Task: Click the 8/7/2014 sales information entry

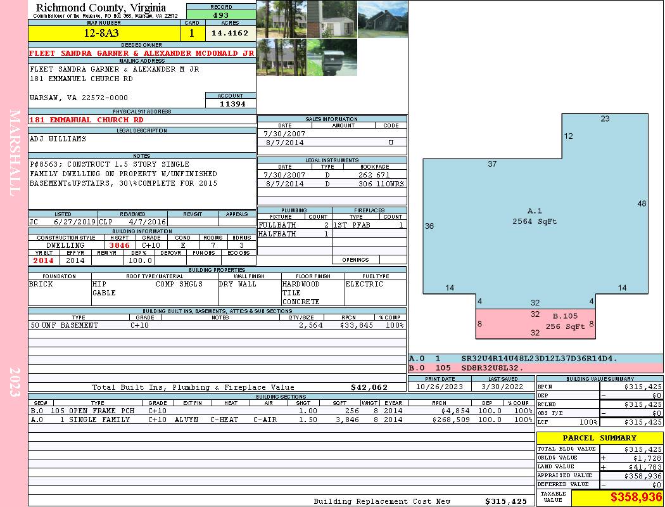Action: click(x=332, y=143)
